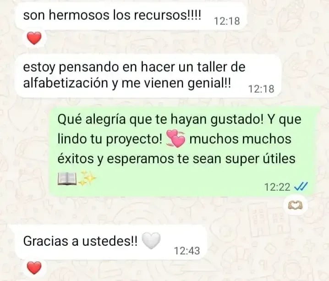The height and width of the screenshot is (281, 329).
Task: Click the 12:43 timestamp
Action: 187,251
